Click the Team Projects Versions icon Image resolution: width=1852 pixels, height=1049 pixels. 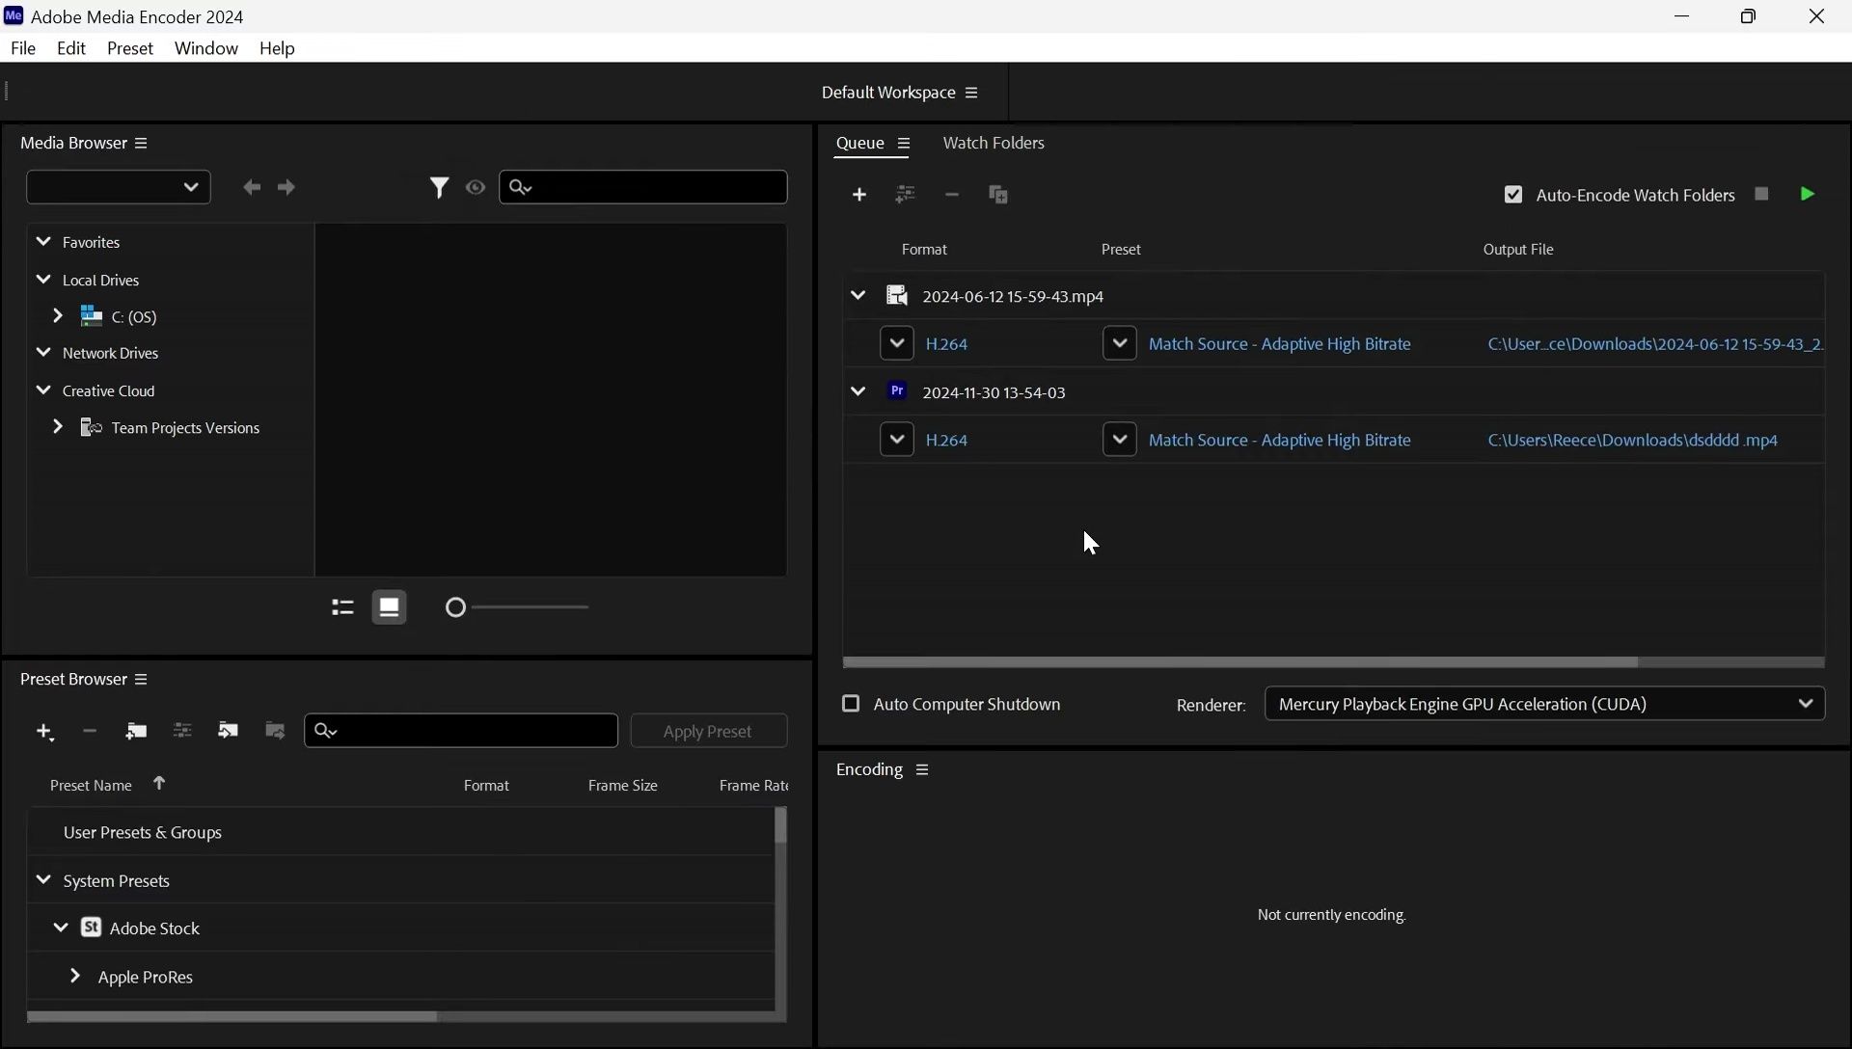[92, 427]
